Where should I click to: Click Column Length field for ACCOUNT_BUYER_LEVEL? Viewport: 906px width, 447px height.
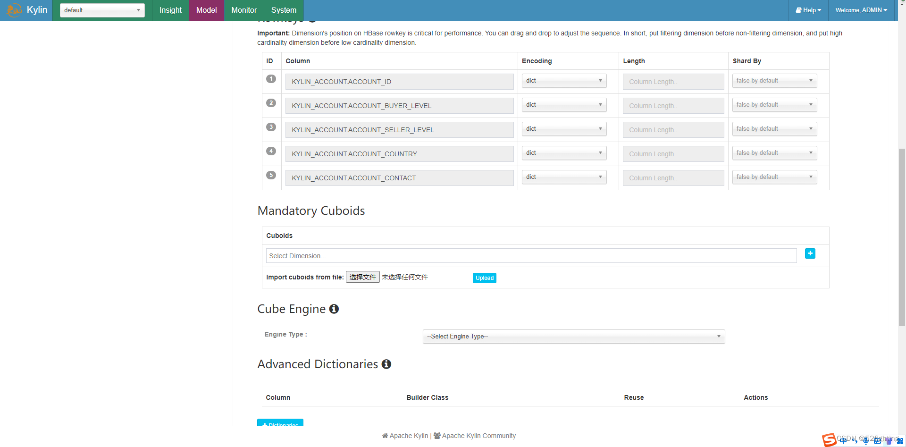[x=673, y=106]
